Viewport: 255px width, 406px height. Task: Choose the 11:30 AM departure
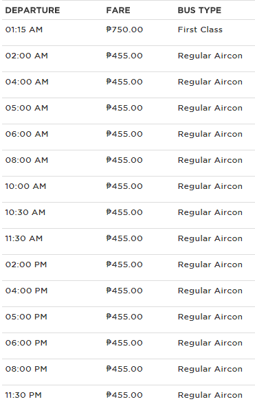[x=24, y=238]
